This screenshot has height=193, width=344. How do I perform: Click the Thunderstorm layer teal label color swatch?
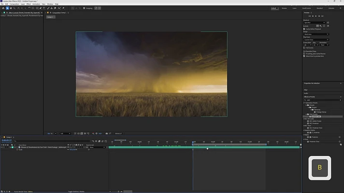point(13,147)
